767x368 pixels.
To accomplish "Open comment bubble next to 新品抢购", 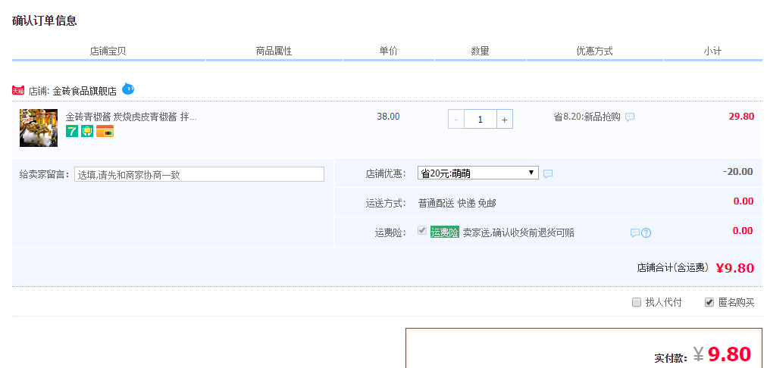I will 630,117.
